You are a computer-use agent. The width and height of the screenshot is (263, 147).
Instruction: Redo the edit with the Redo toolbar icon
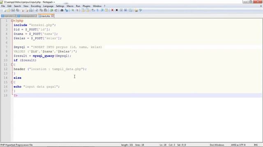(x=56, y=10)
